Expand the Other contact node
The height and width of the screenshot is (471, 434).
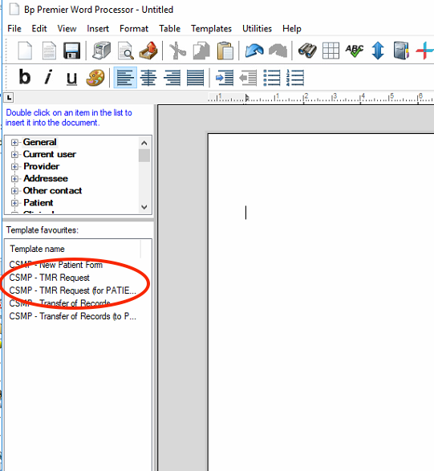(14, 191)
